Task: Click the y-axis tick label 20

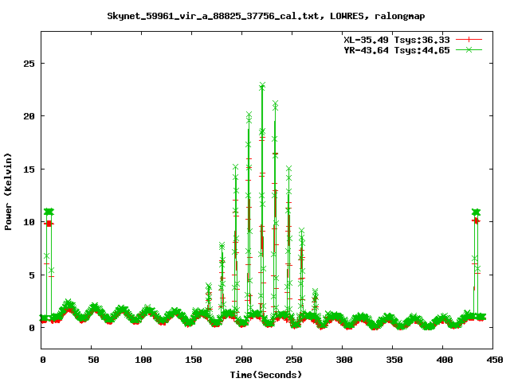Action: tap(29, 116)
